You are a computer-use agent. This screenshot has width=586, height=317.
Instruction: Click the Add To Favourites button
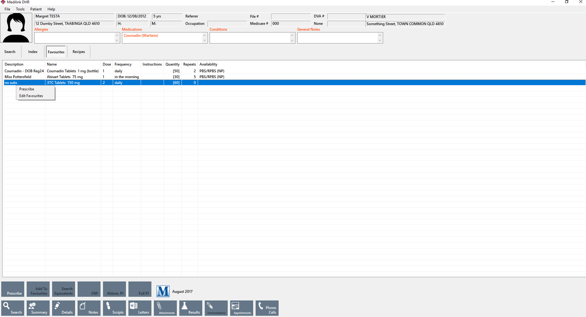click(x=38, y=289)
